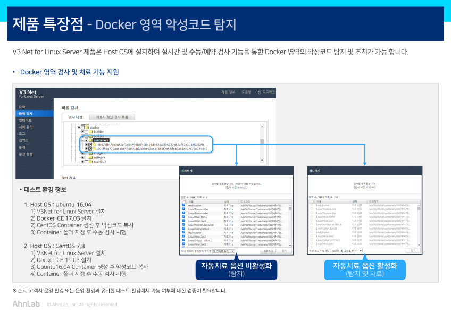Open the 도움말 link
The height and width of the screenshot is (312, 451).
click(x=246, y=92)
